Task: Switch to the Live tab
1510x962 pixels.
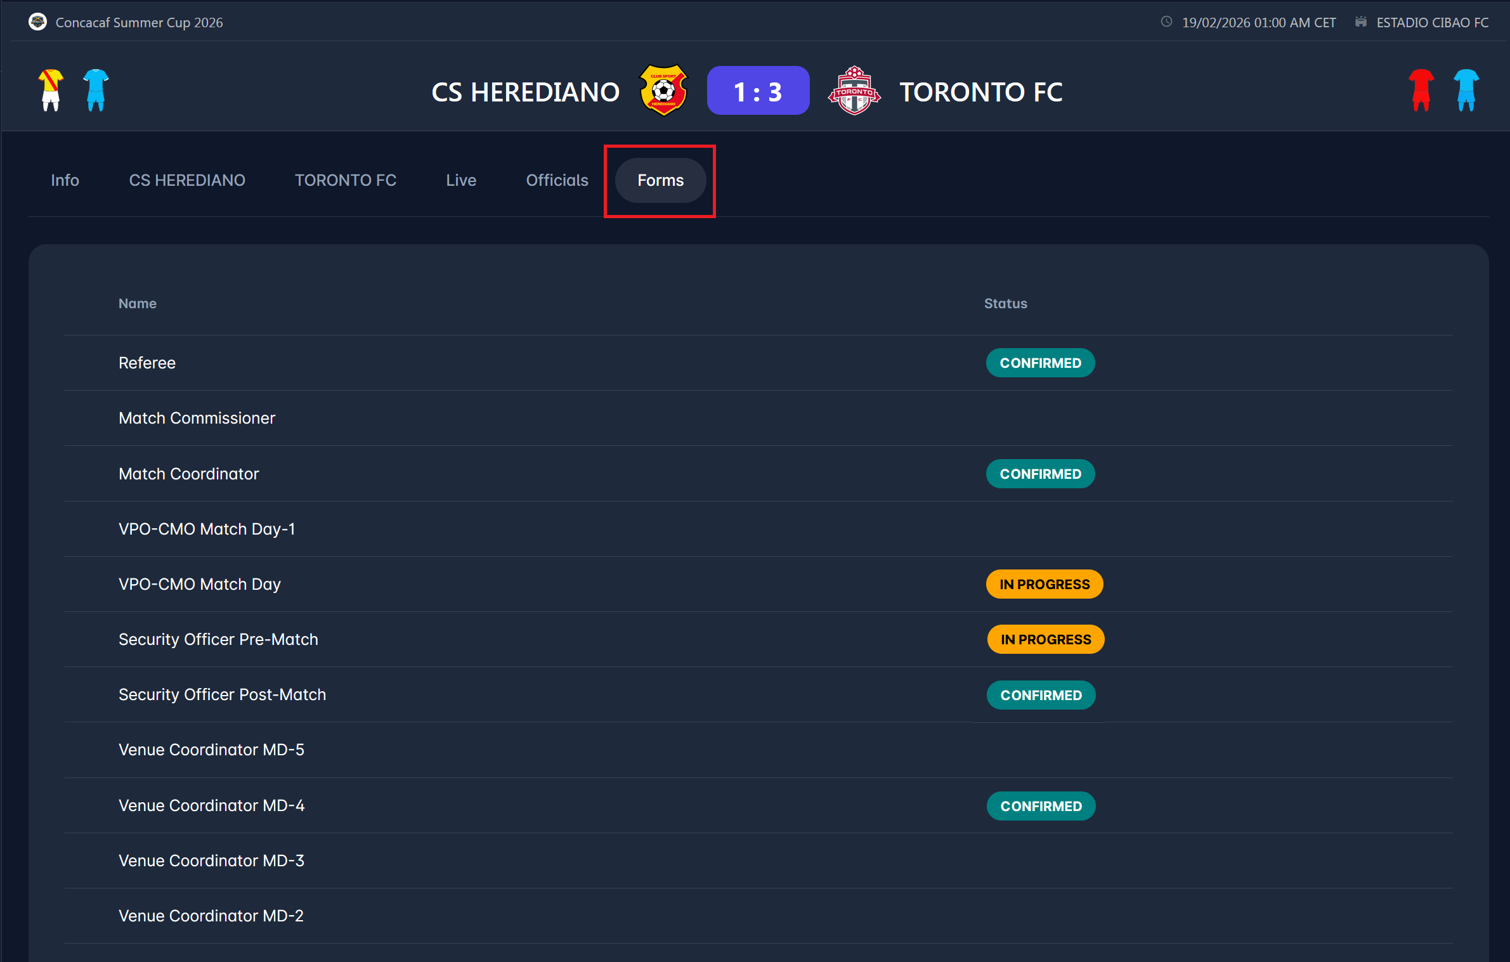Action: click(x=461, y=181)
